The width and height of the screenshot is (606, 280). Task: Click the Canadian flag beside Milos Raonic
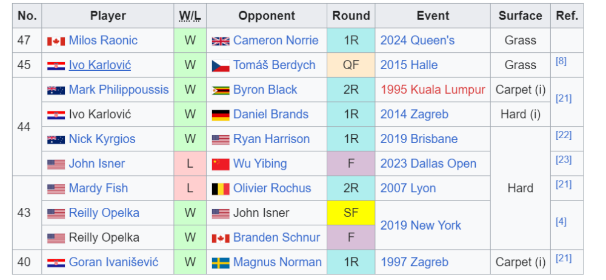[56, 41]
